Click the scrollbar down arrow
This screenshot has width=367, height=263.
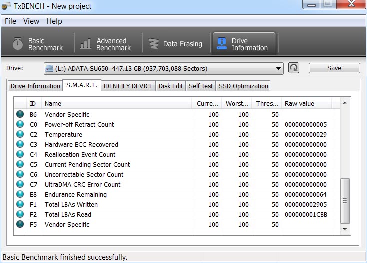(x=345, y=229)
